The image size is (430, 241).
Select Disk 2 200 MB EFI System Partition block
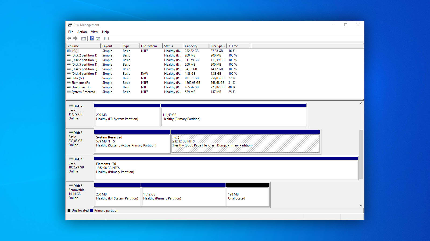click(x=127, y=115)
